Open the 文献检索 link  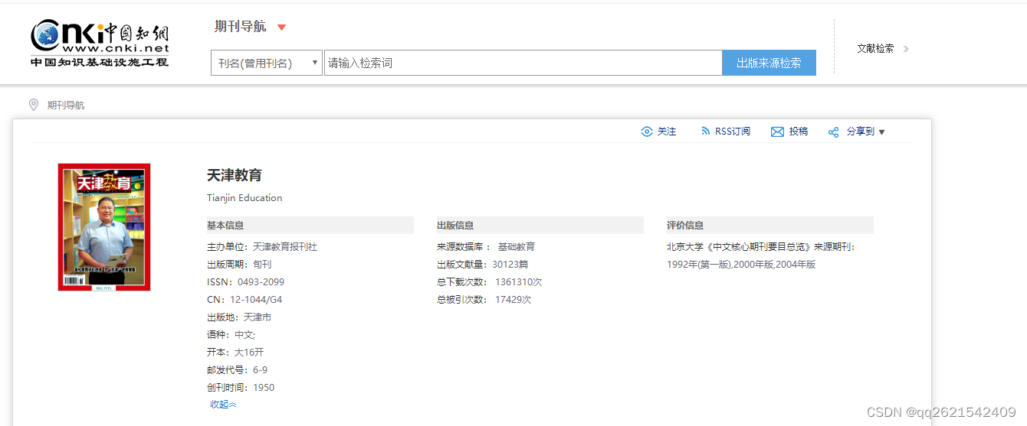click(x=875, y=48)
